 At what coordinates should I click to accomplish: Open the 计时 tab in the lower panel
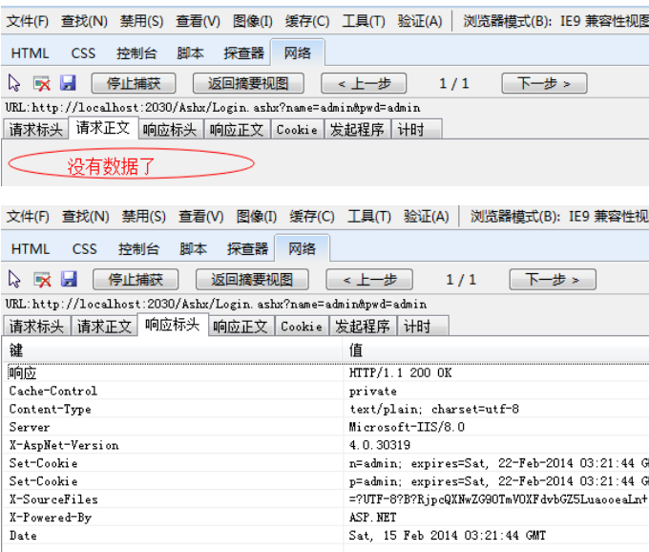[416, 326]
